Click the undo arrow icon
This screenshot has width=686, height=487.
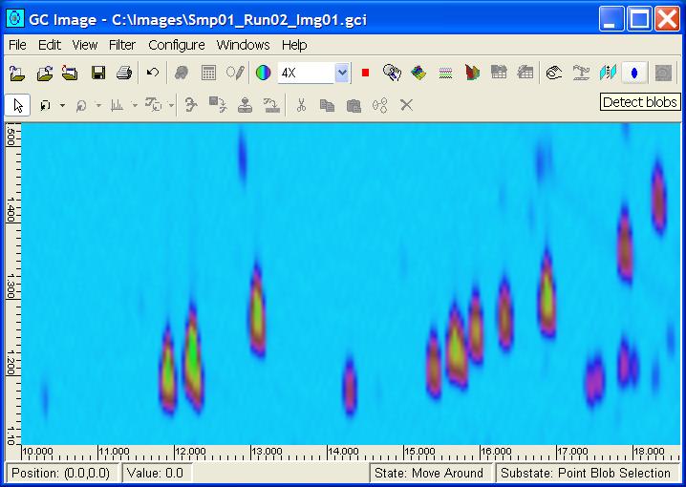(x=153, y=73)
